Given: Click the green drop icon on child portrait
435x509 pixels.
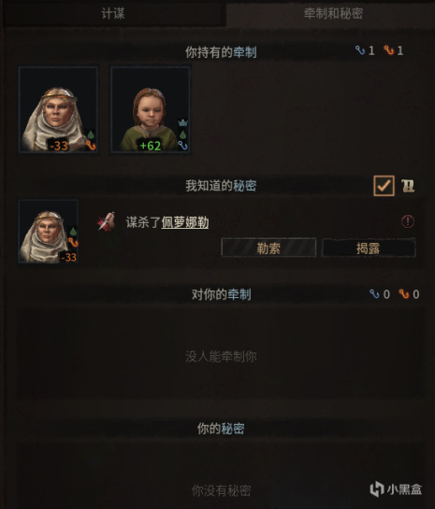Looking at the screenshot, I should [x=183, y=134].
